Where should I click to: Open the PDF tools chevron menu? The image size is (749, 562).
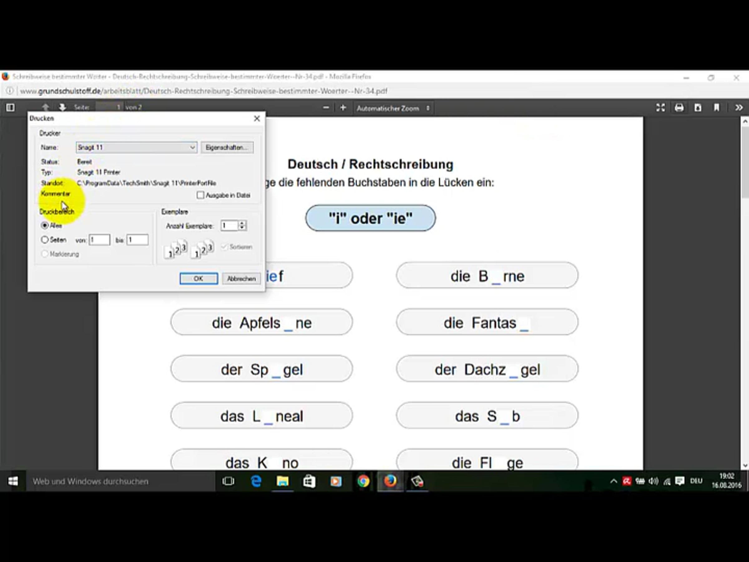pos(739,108)
